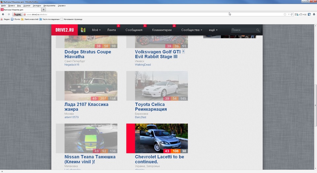This screenshot has height=173, width=317.
Task: Open Negaduck16 user profile link
Action: pos(72,65)
